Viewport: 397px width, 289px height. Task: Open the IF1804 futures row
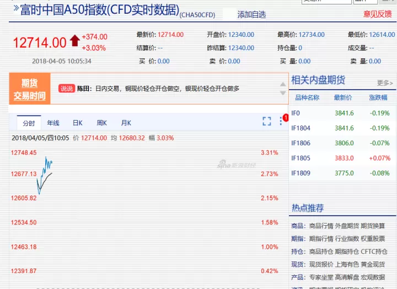click(342, 128)
